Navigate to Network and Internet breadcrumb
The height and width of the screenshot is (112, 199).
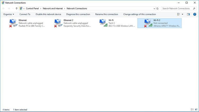pos(53,8)
